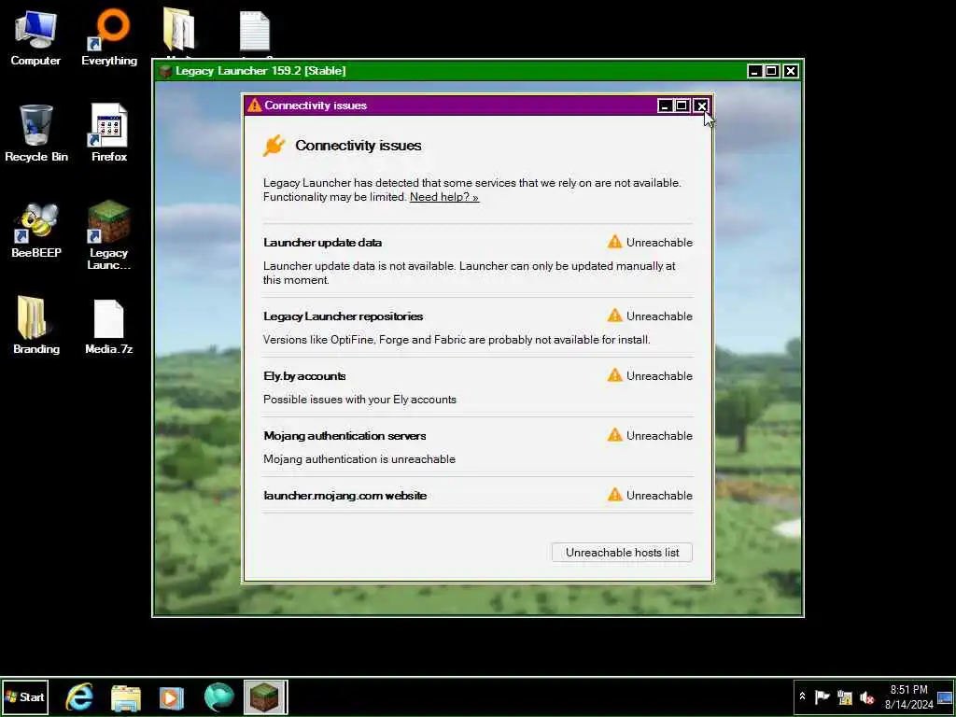Minimize the Connectivity issues dialog
The height and width of the screenshot is (717, 956).
pyautogui.click(x=665, y=106)
